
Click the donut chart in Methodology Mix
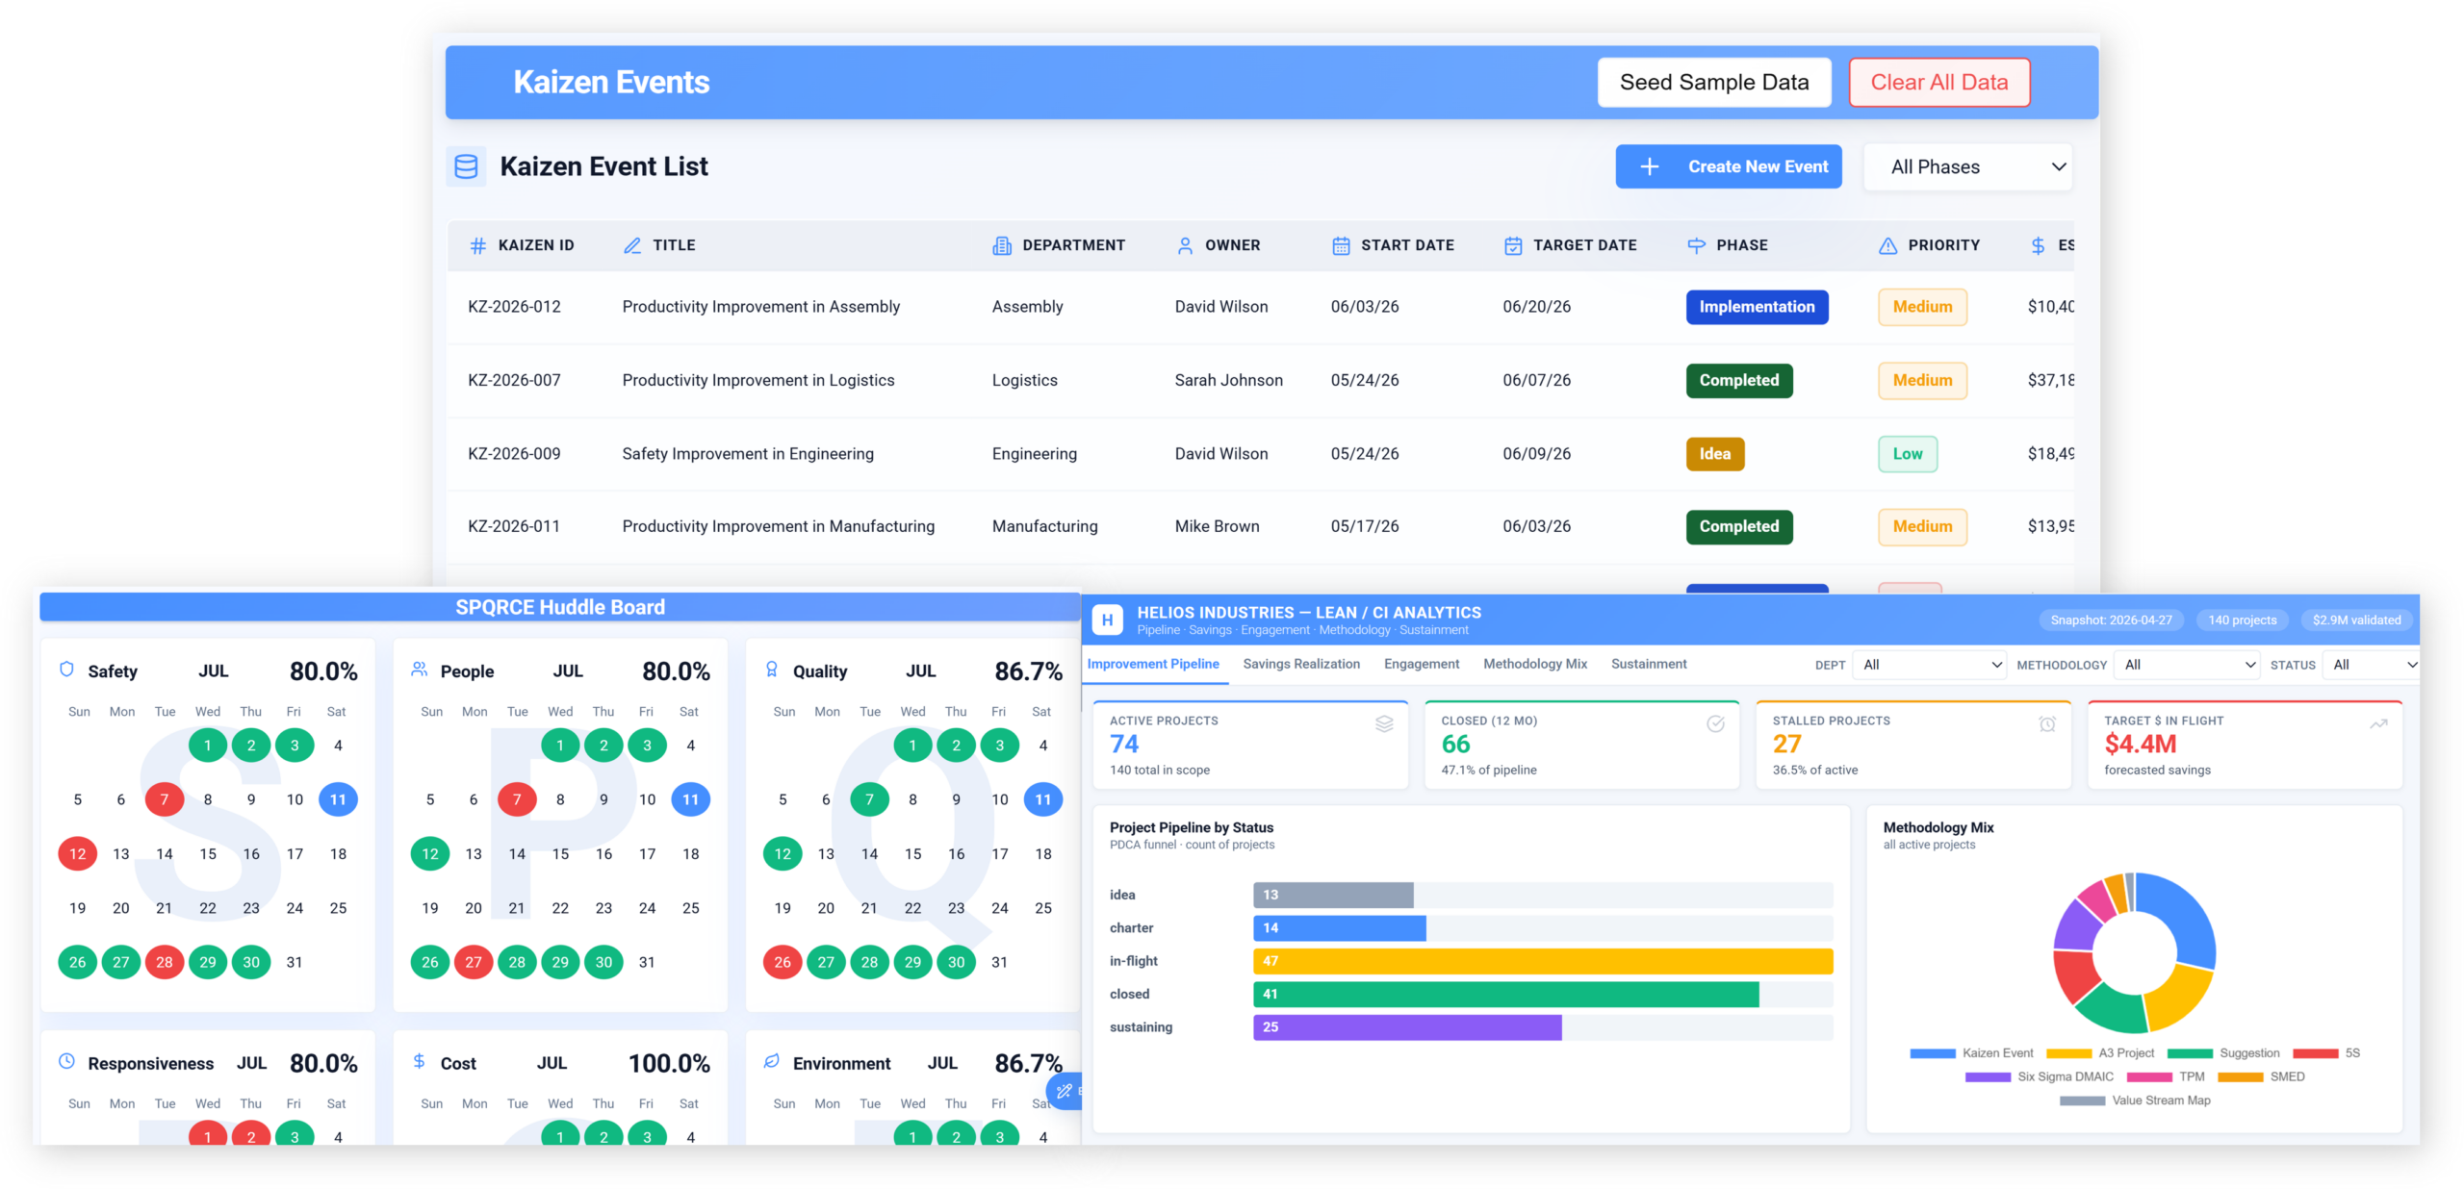coord(2134,952)
